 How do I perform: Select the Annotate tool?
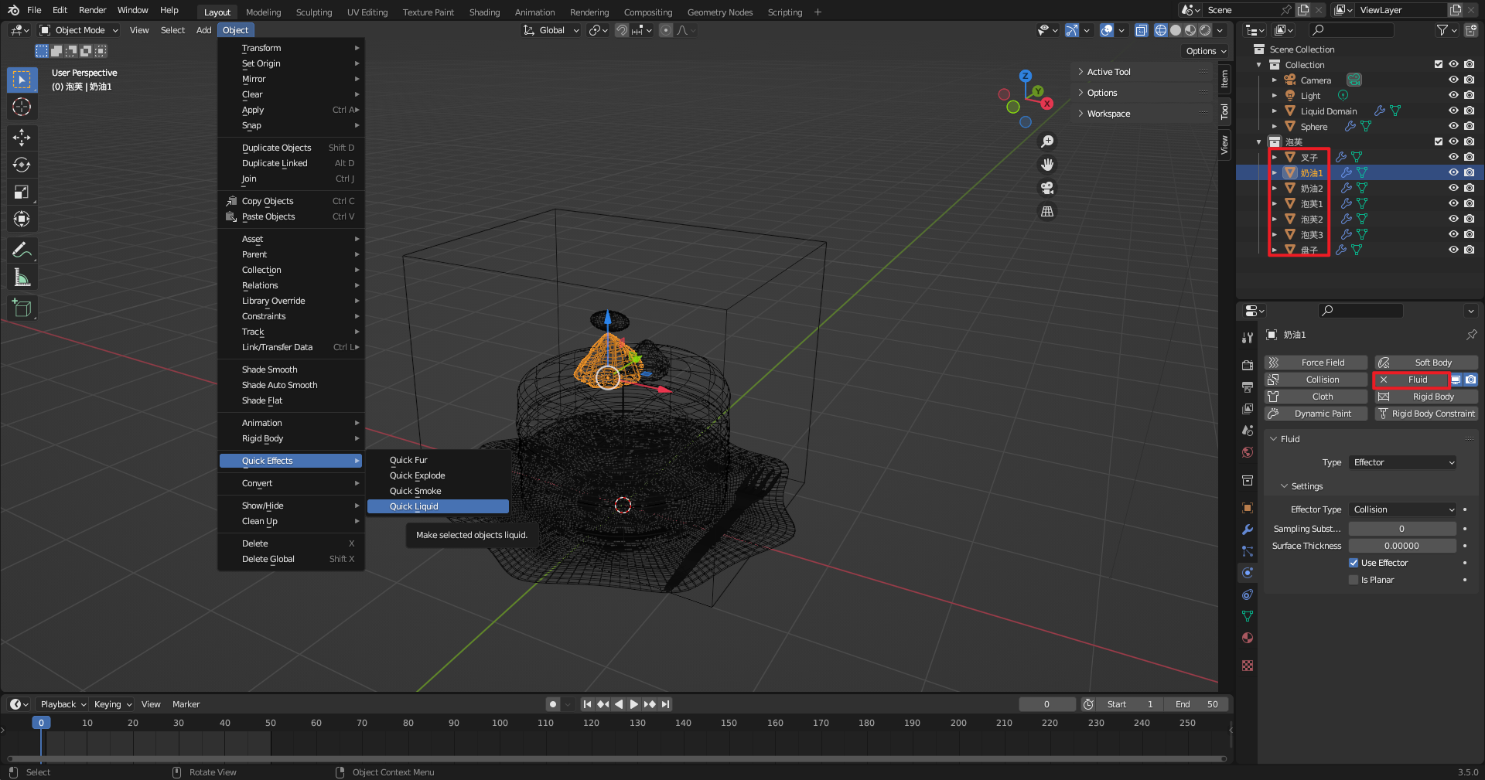click(x=22, y=250)
